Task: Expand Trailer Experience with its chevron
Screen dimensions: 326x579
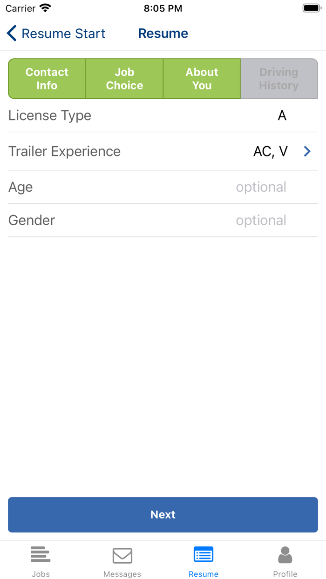Action: [x=307, y=151]
